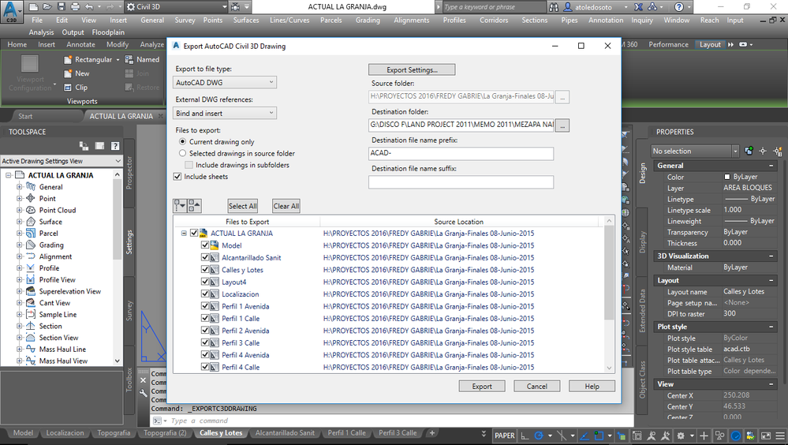Image resolution: width=788 pixels, height=445 pixels.
Task: Click the Hardware Acceleration blue circle icon
Action: click(735, 436)
